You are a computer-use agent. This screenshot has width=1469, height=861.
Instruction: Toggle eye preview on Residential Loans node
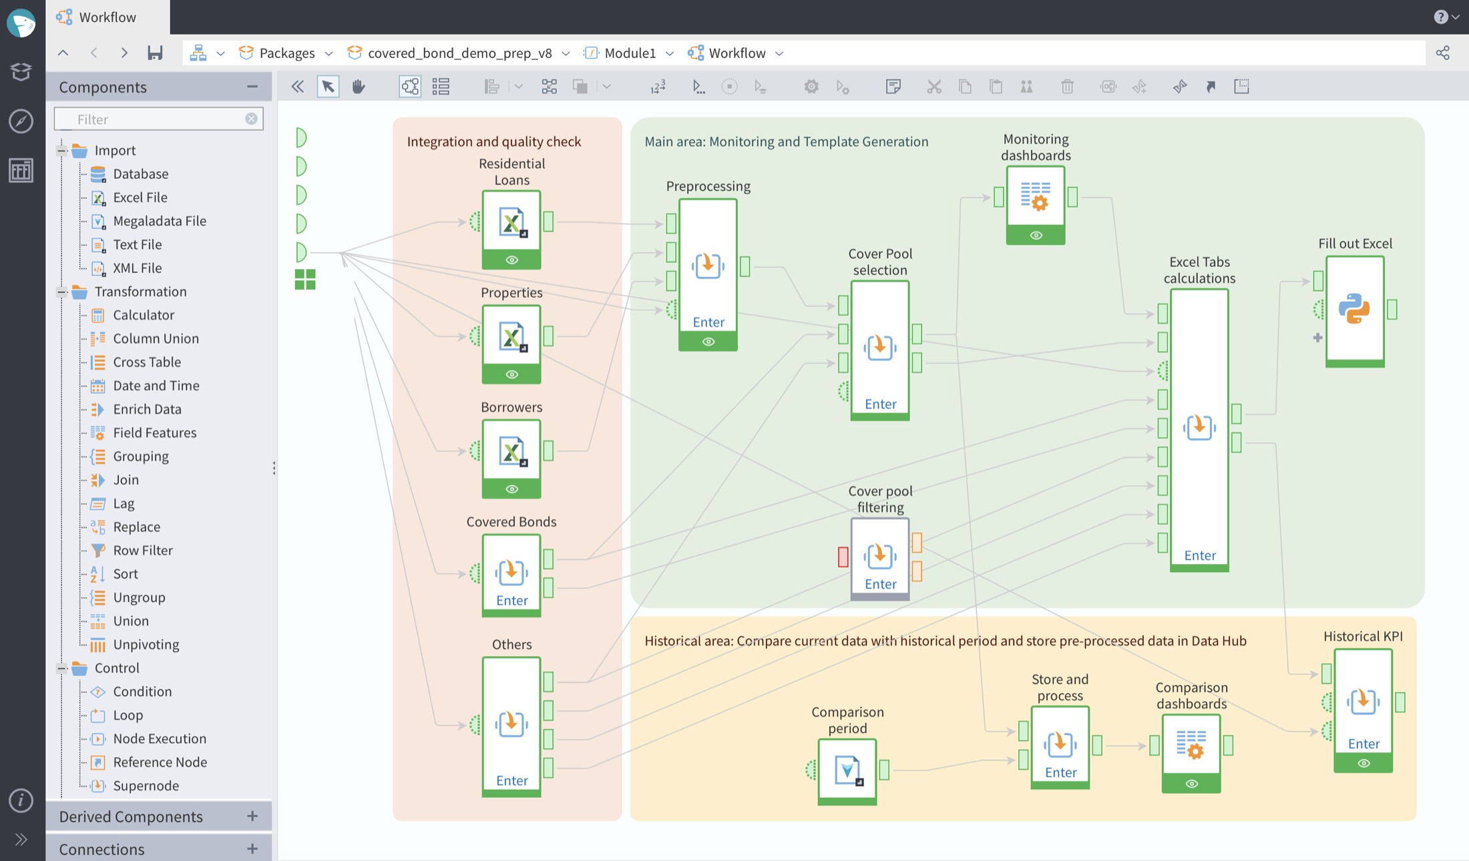point(511,260)
